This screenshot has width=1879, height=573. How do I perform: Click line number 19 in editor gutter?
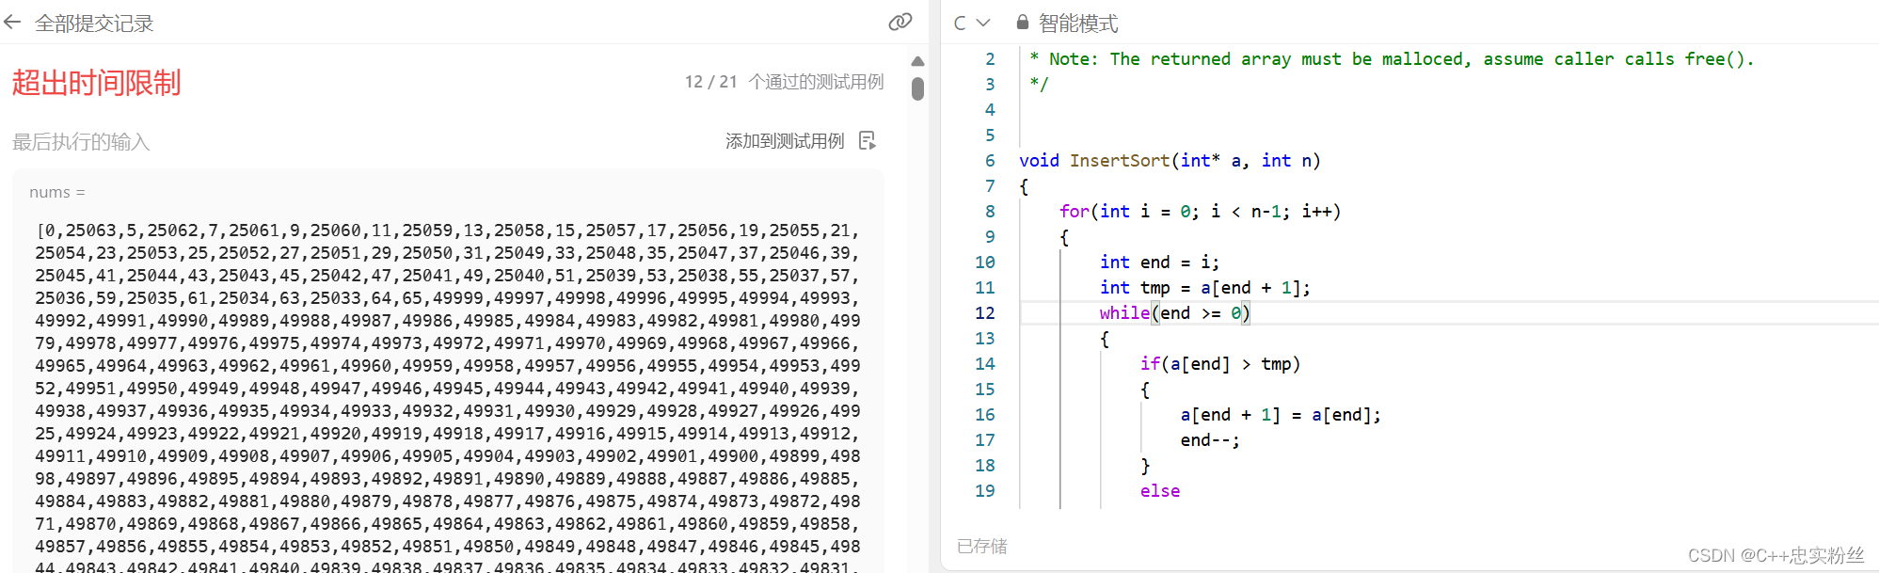984,491
